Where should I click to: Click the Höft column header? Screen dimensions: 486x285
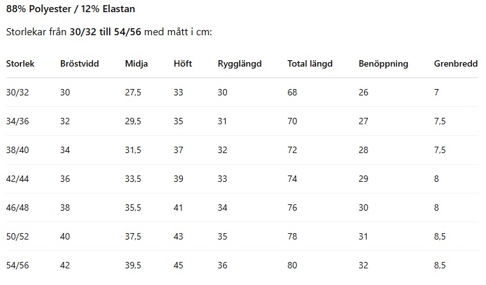tap(183, 64)
